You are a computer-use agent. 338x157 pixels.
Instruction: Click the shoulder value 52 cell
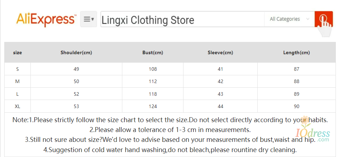[76, 94]
